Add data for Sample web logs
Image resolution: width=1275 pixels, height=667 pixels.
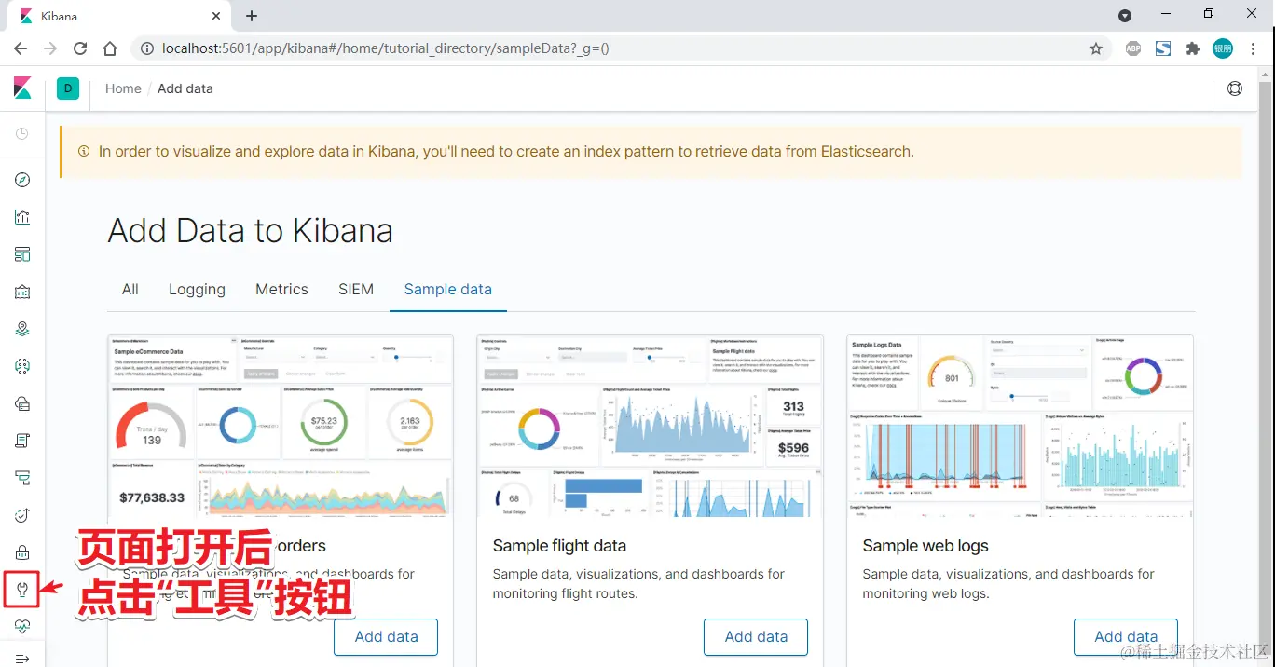1126,637
